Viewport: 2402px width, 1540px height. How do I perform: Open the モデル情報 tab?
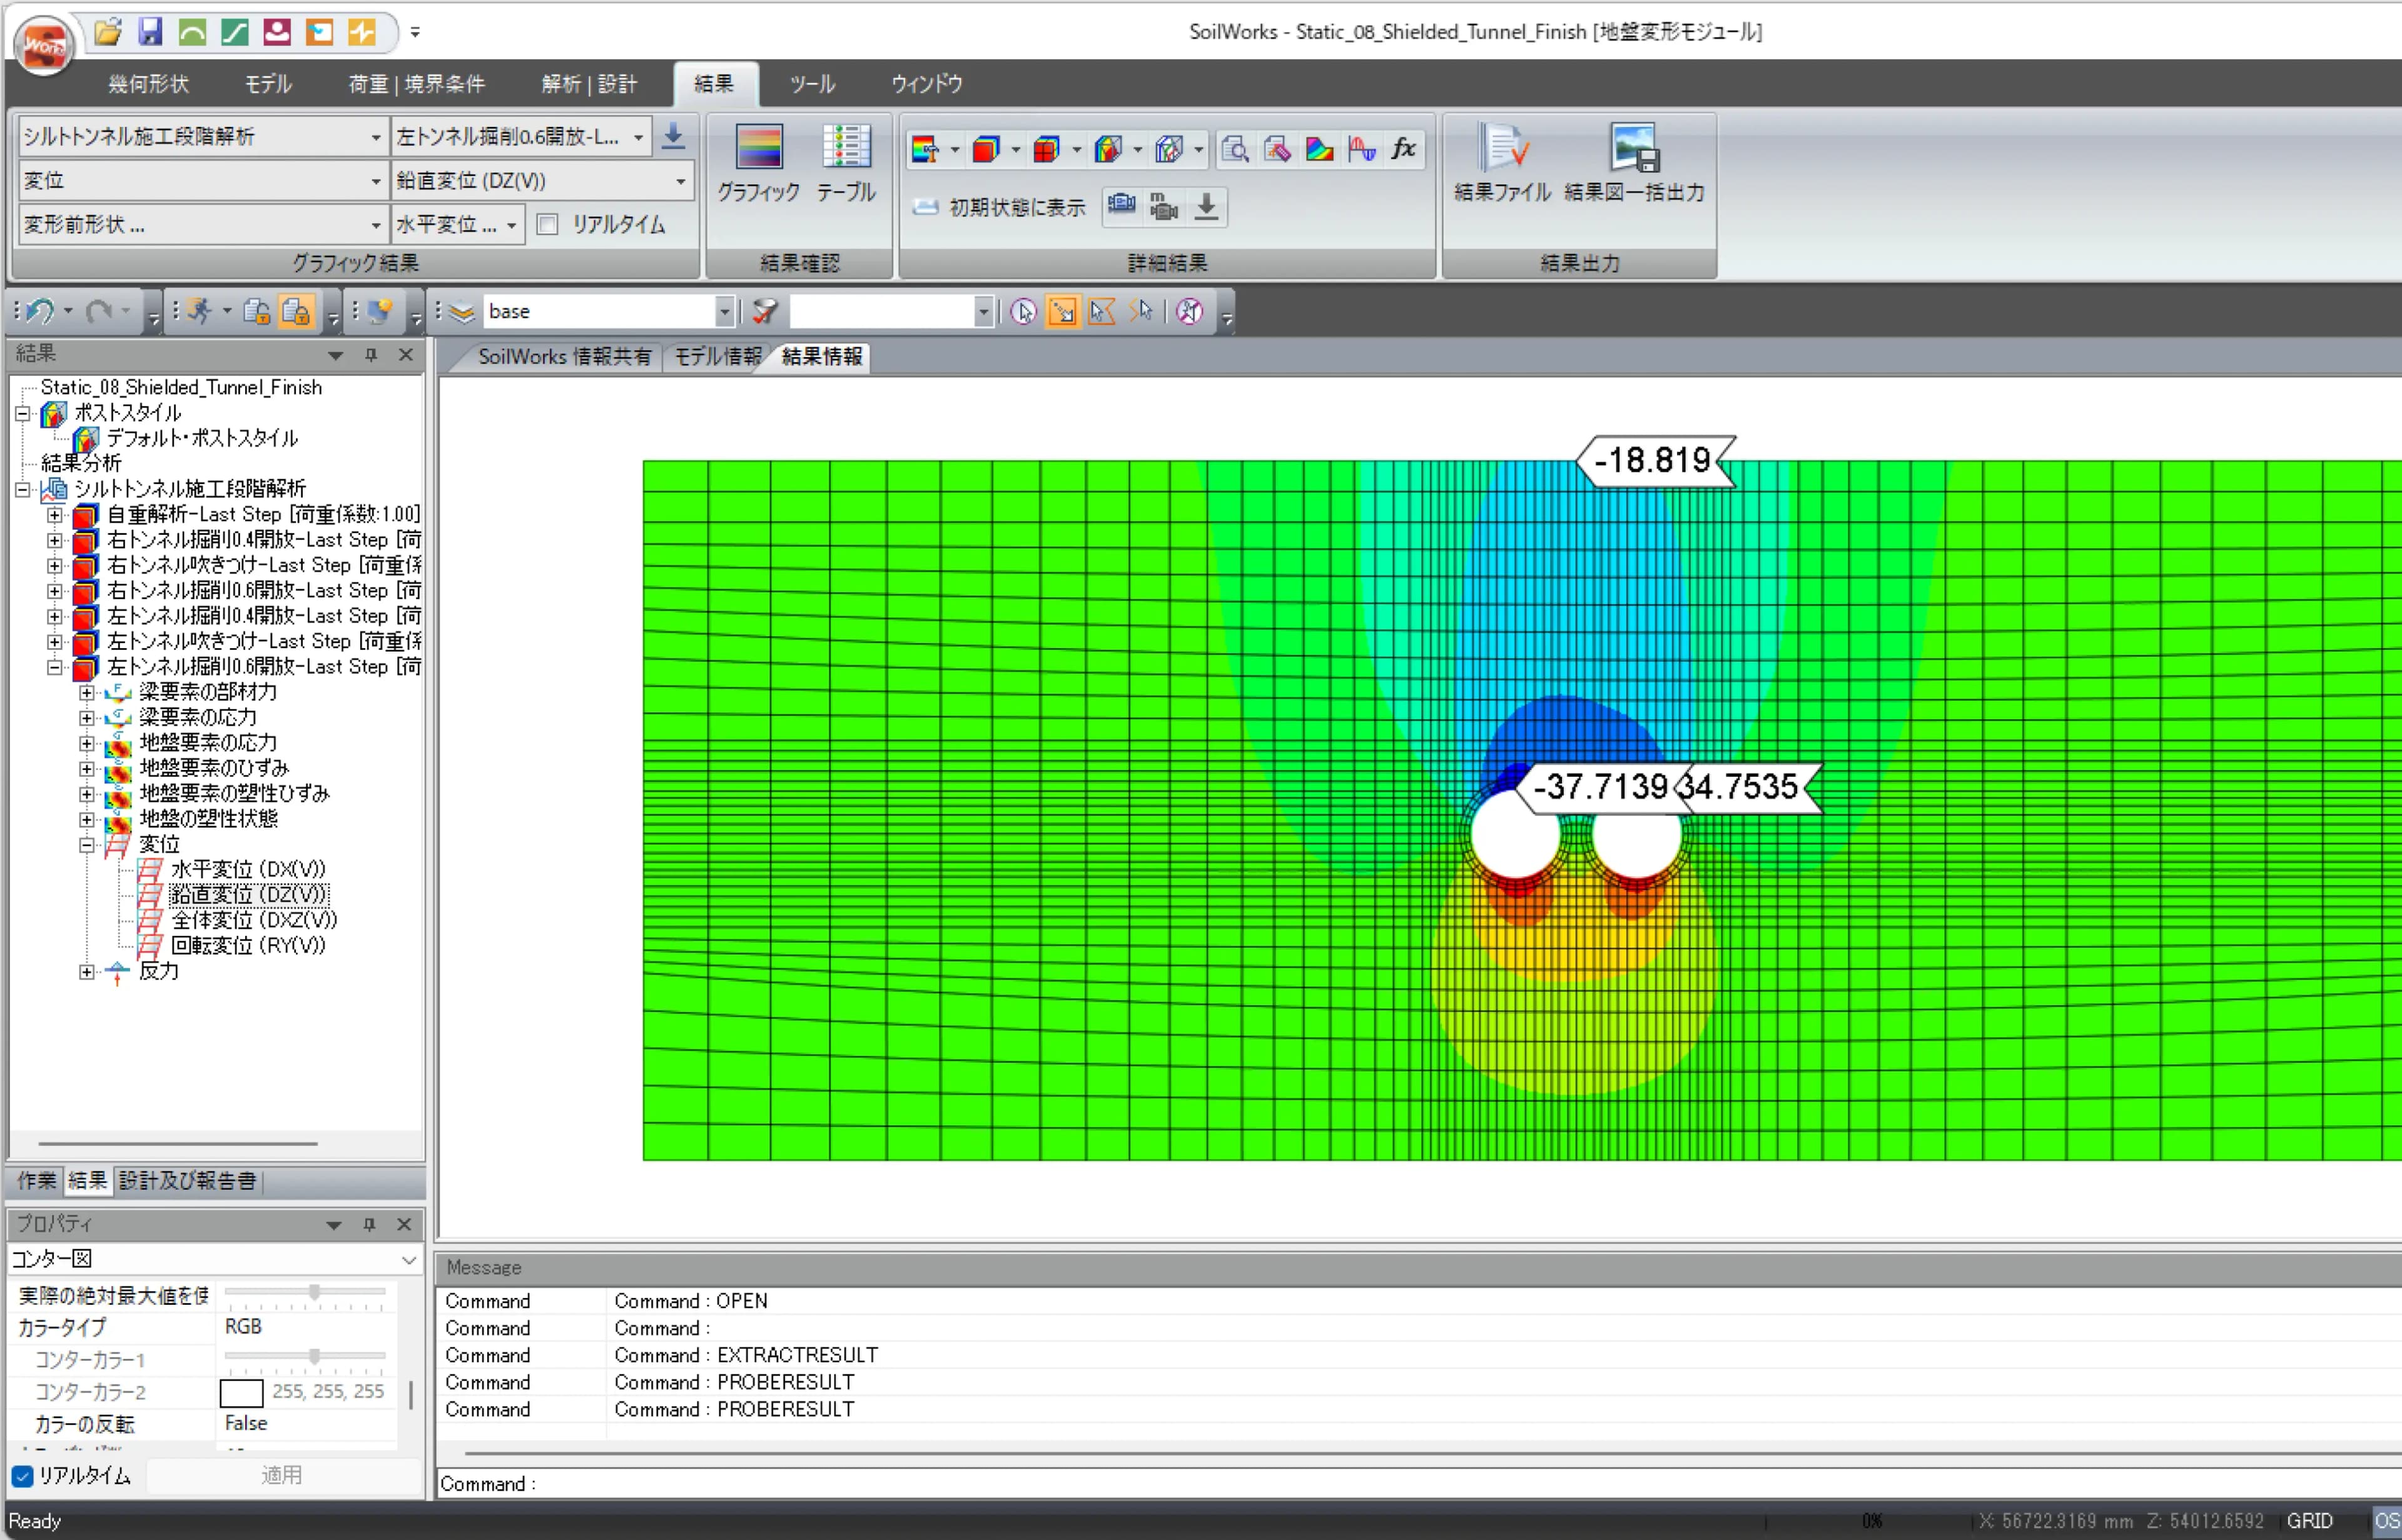coord(717,357)
